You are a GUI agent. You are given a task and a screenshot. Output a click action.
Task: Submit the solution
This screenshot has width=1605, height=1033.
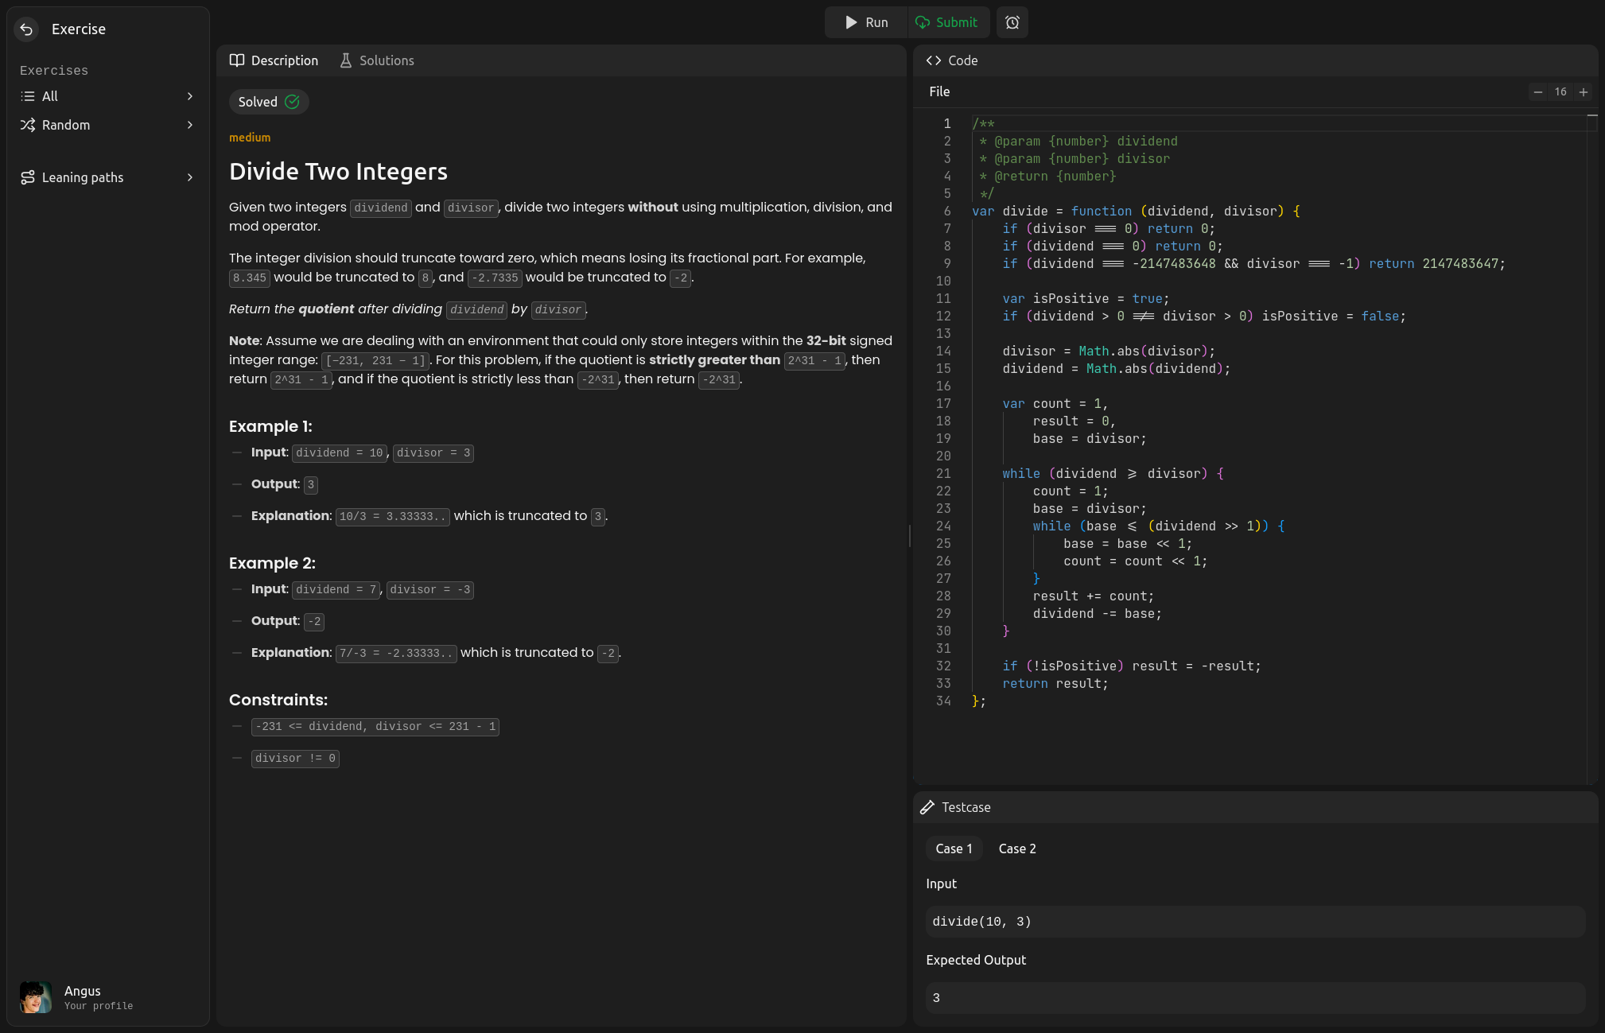[x=948, y=22]
